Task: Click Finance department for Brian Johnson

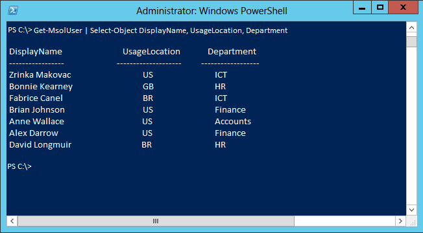Action: (x=230, y=110)
